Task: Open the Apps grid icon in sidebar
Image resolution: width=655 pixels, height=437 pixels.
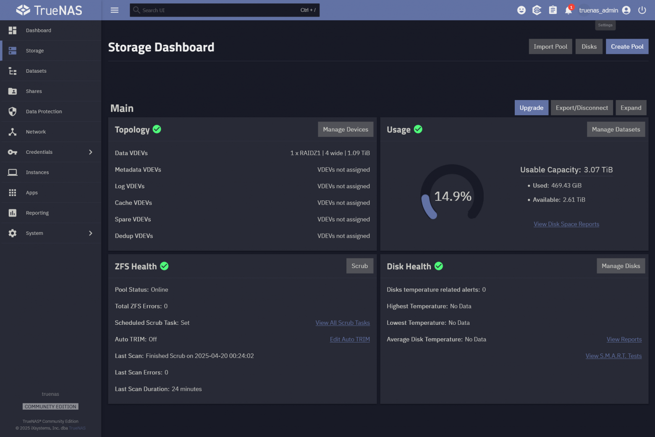Action: pyautogui.click(x=12, y=192)
